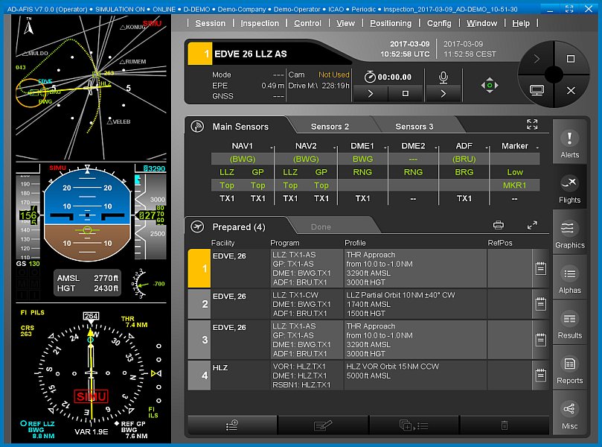The image size is (602, 447).
Task: Open the Alphas panel
Action: (x=569, y=277)
